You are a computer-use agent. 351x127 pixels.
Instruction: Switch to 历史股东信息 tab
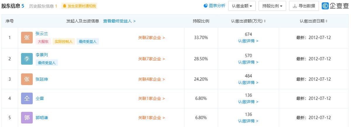click(43, 6)
